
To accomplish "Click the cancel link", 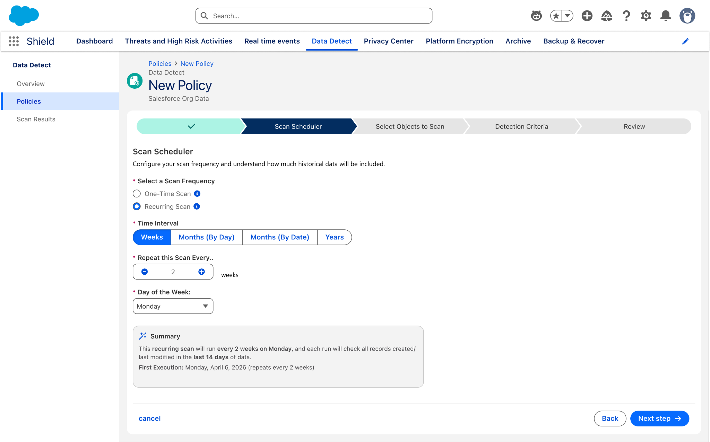I will coord(150,418).
